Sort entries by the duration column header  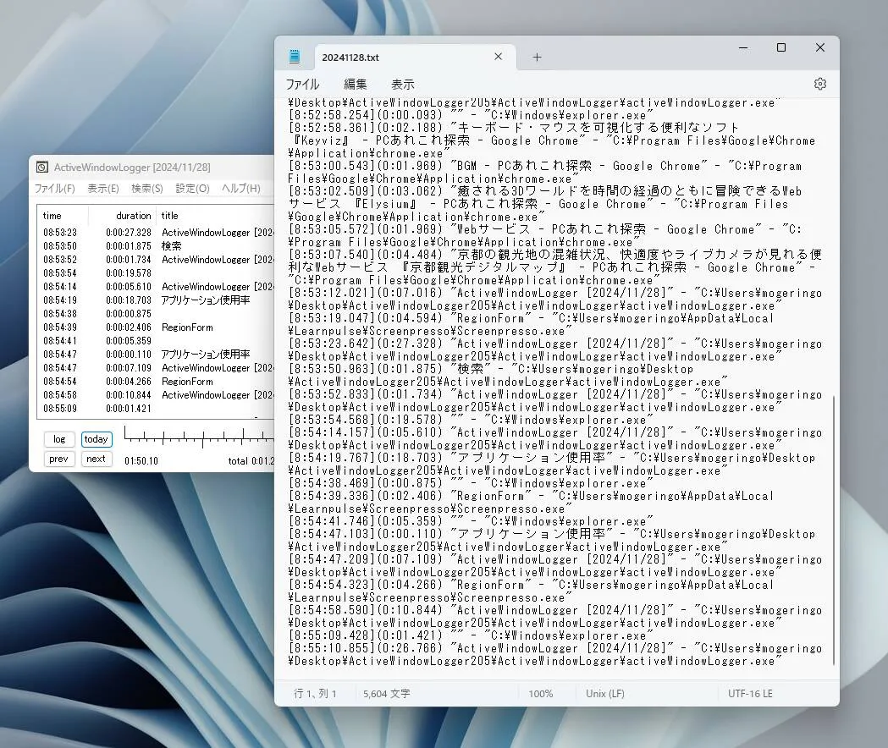click(133, 215)
